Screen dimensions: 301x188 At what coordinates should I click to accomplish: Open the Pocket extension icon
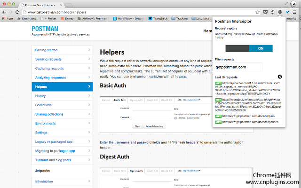(x=265, y=12)
